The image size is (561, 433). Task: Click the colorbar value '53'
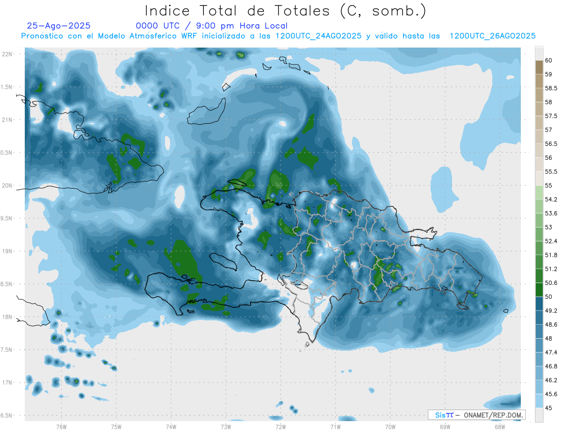(549, 227)
